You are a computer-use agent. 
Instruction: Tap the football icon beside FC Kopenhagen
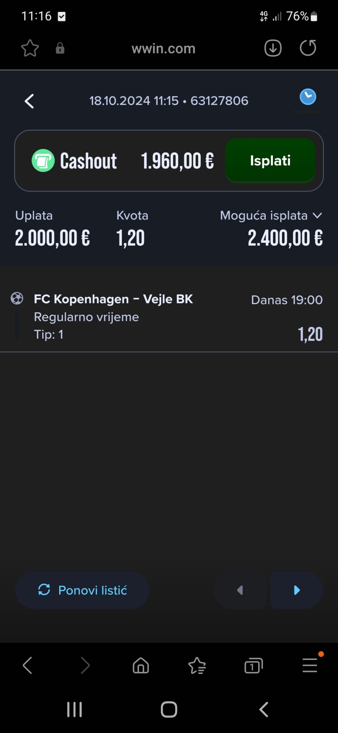click(17, 298)
